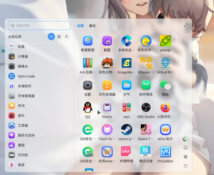Open 腾讯先锋 app
Image resolution: width=214 pixels, height=175 pixels.
[145, 151]
